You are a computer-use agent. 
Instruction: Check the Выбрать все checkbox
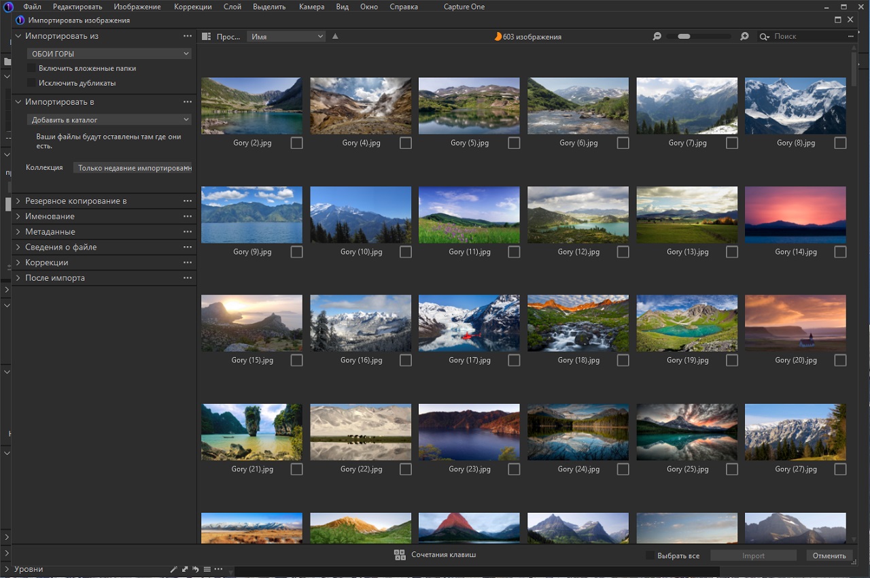pyautogui.click(x=650, y=556)
